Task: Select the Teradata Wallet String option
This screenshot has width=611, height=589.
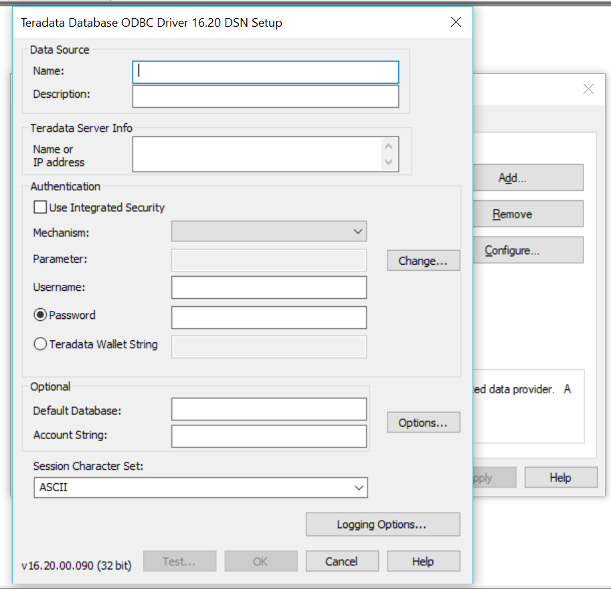Action: (40, 344)
